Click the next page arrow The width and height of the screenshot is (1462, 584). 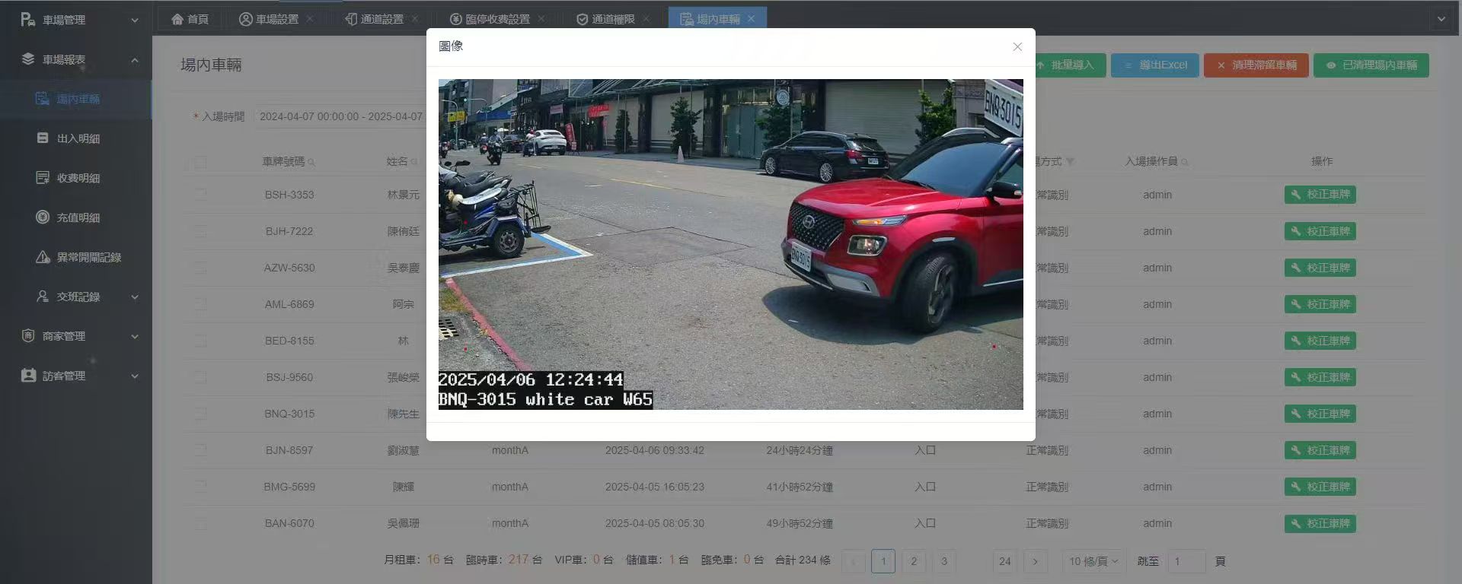click(x=1036, y=561)
